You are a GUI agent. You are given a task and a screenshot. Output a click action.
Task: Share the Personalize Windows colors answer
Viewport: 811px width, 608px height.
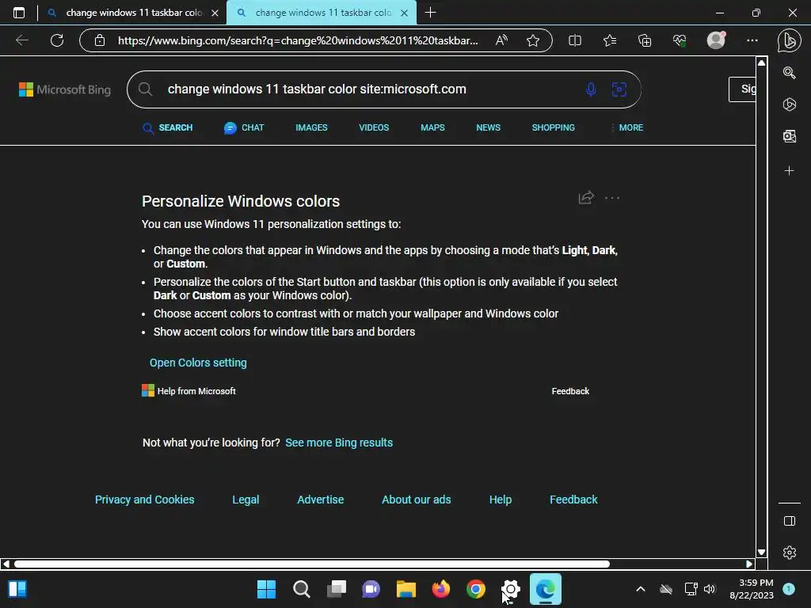[x=586, y=197]
